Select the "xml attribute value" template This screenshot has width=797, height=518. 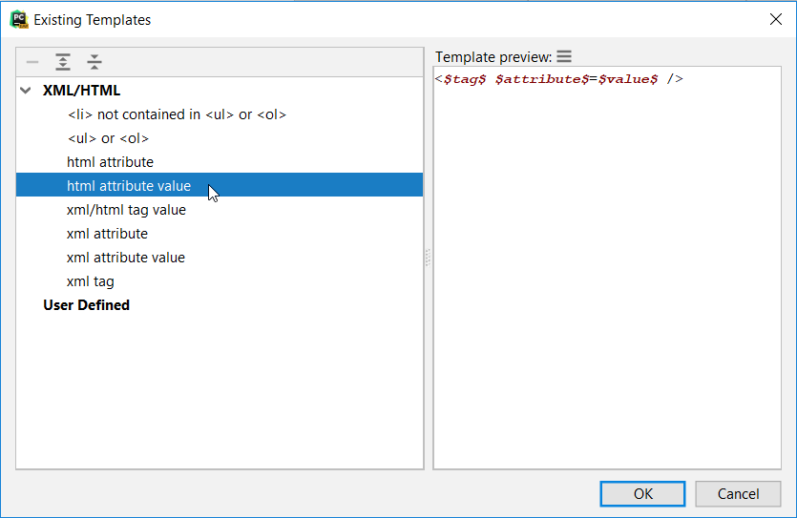[x=126, y=258]
